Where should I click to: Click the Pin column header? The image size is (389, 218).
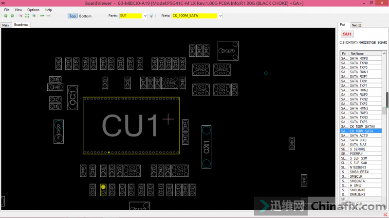point(344,53)
